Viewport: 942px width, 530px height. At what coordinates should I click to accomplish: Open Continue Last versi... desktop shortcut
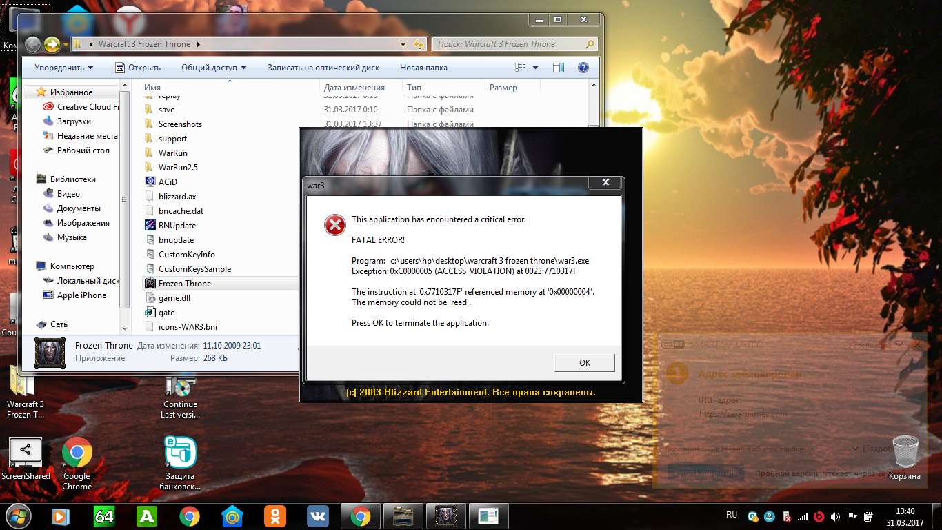180,399
